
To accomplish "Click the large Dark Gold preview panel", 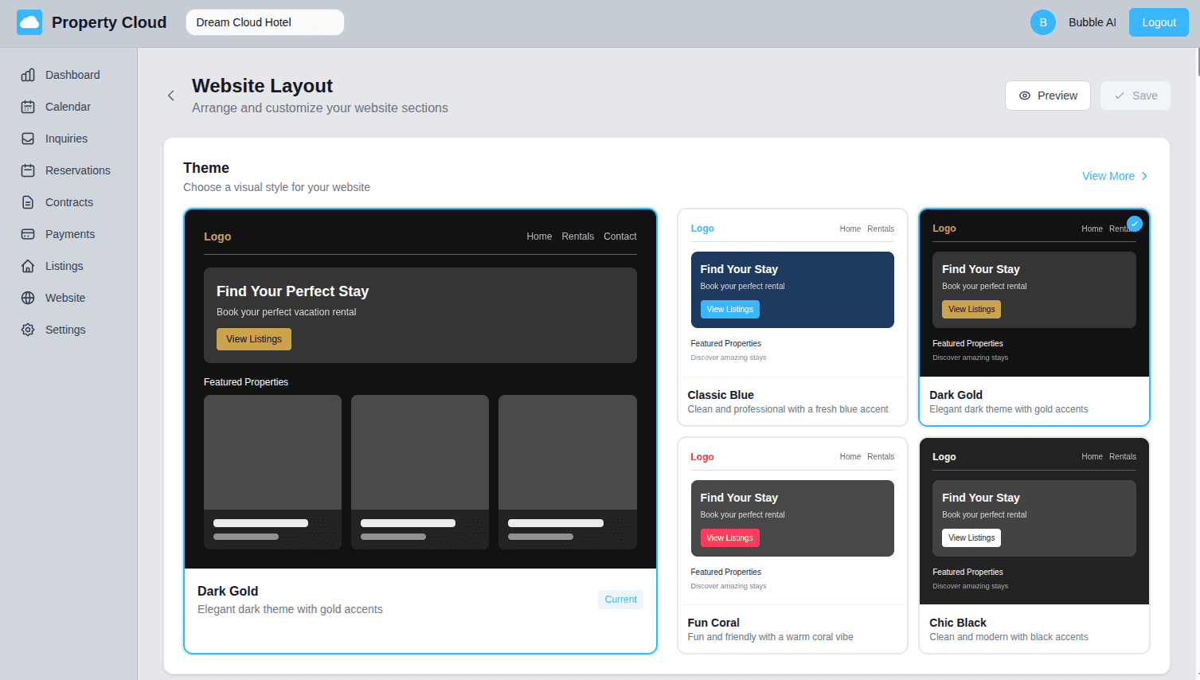I will click(x=420, y=431).
